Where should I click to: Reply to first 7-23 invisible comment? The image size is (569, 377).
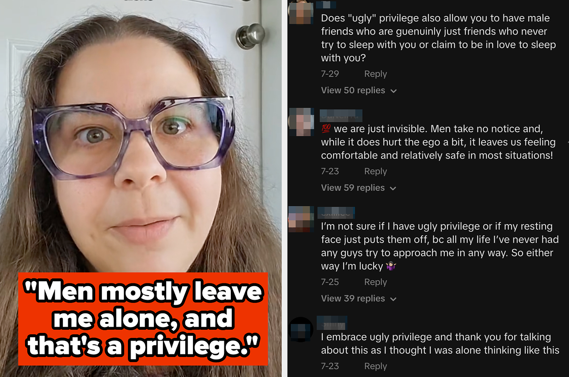pos(376,171)
